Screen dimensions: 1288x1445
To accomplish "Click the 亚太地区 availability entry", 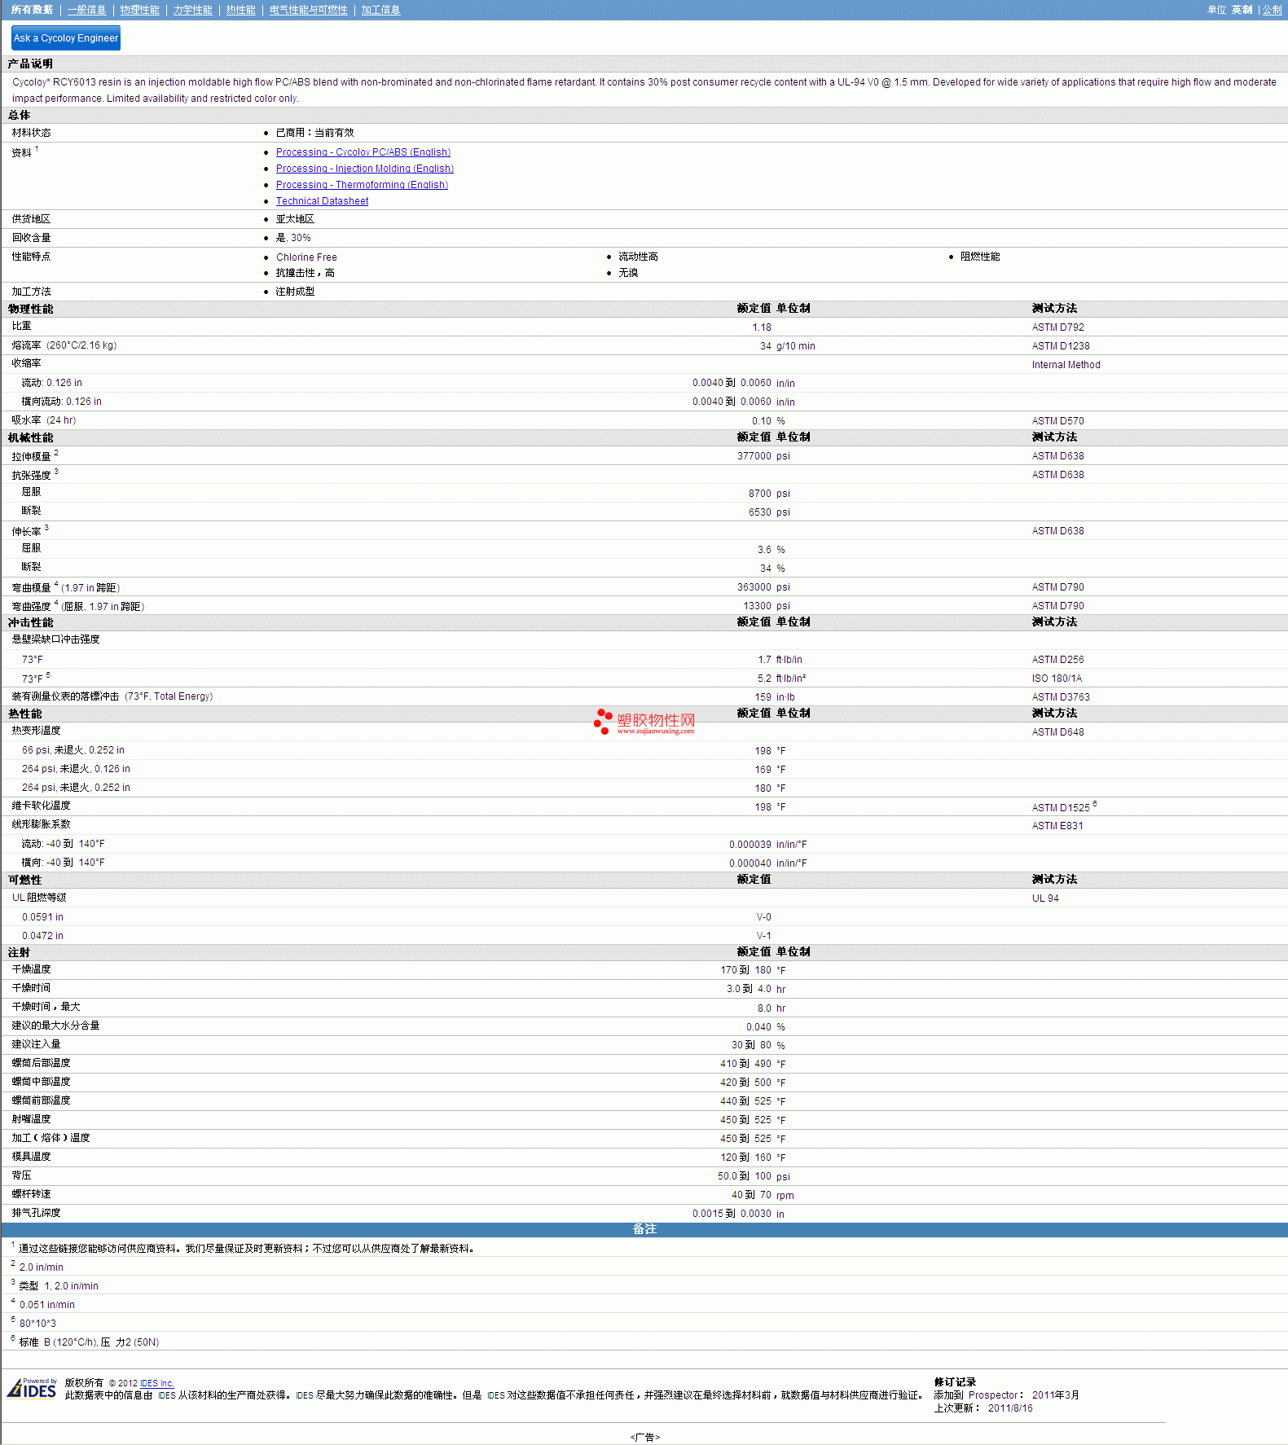I will click(295, 219).
